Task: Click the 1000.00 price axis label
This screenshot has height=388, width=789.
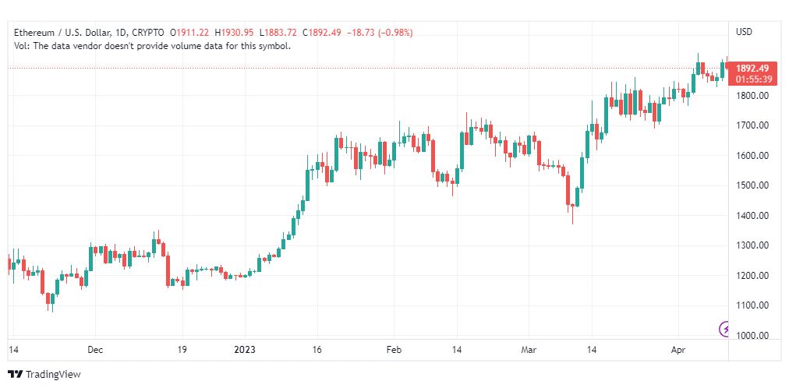Action: pyautogui.click(x=752, y=335)
